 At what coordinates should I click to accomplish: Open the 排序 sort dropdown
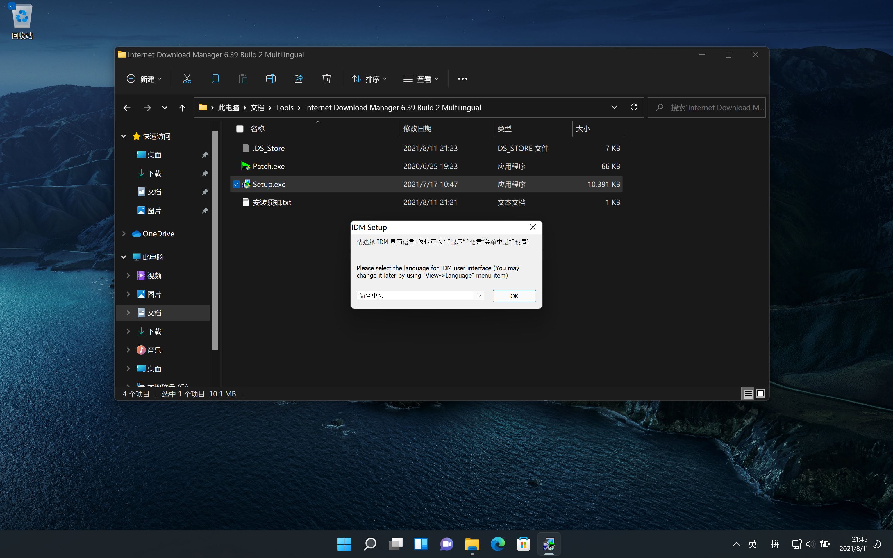pos(369,79)
